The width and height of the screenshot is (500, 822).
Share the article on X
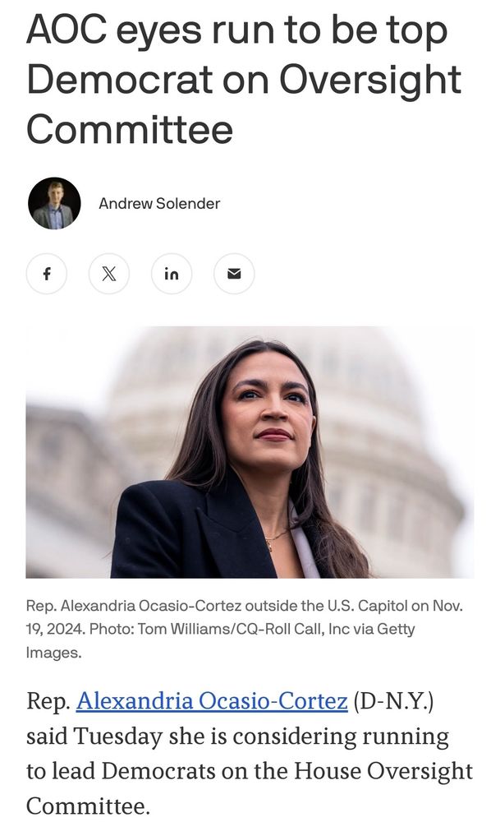coord(109,273)
